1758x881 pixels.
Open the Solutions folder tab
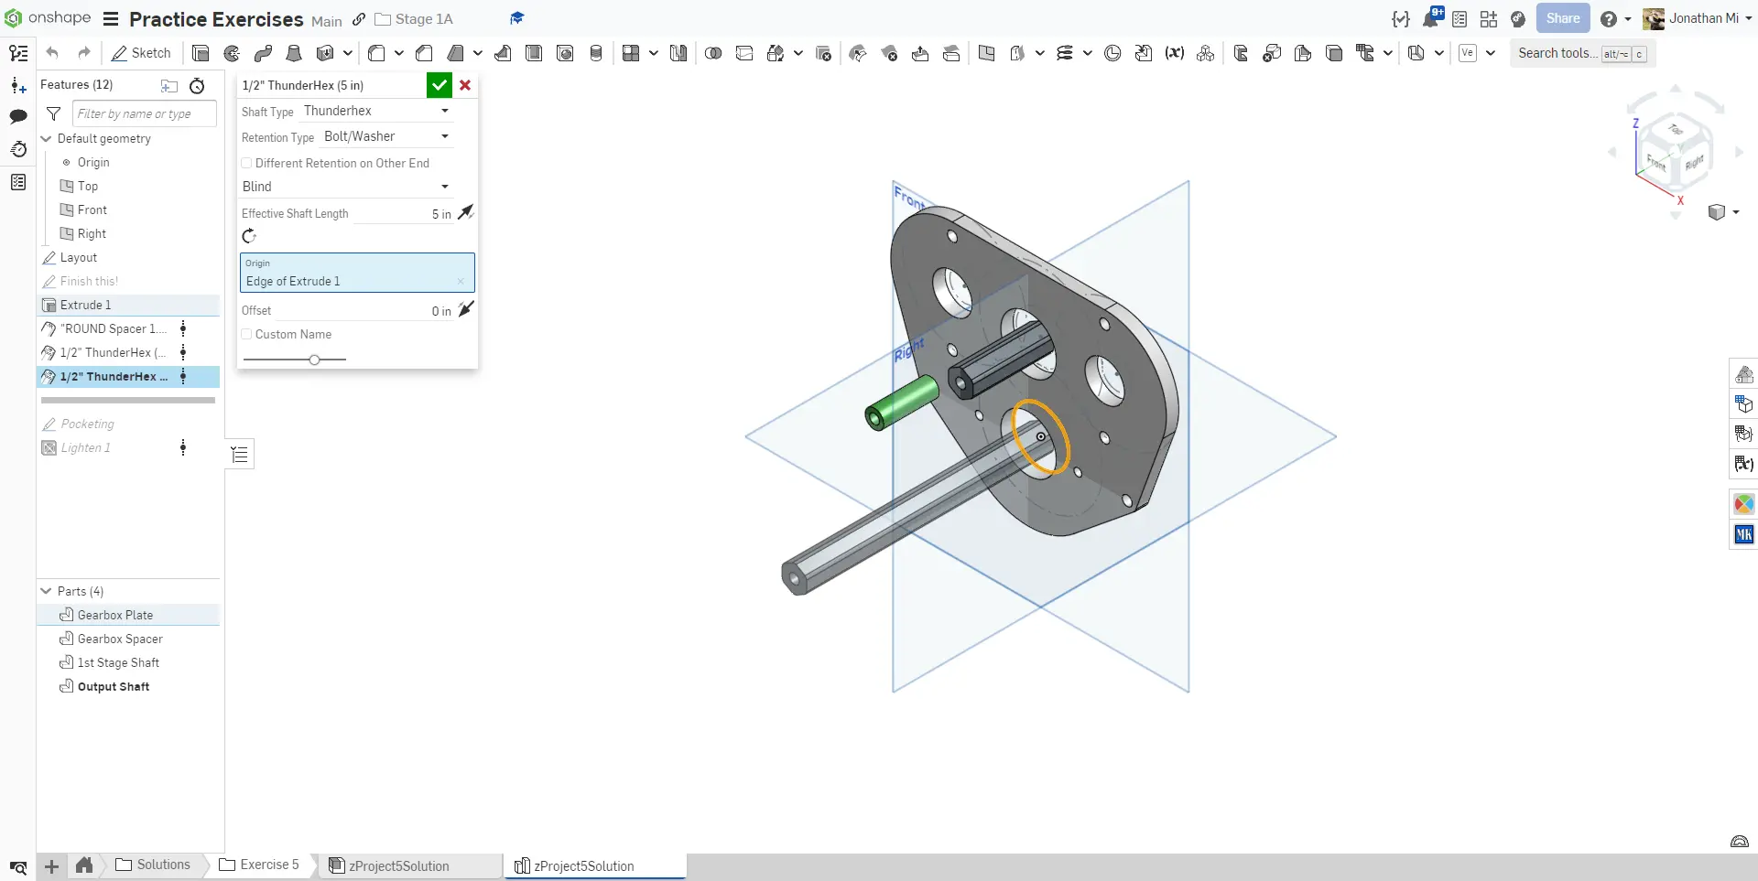[x=153, y=865]
